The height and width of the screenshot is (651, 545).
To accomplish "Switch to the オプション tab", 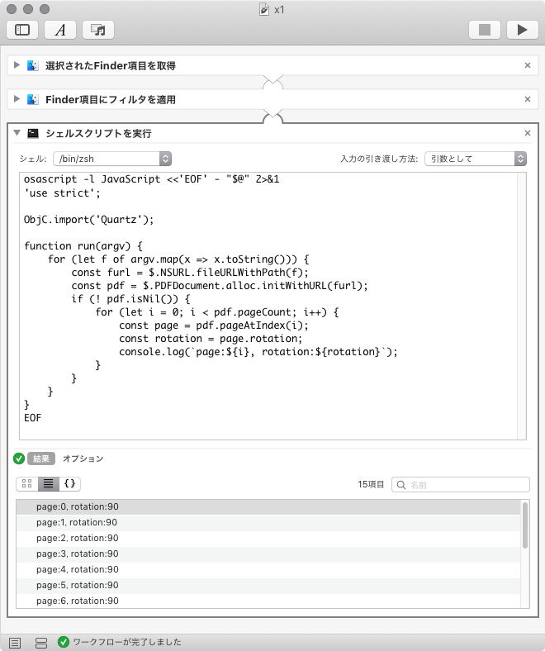I will (83, 459).
